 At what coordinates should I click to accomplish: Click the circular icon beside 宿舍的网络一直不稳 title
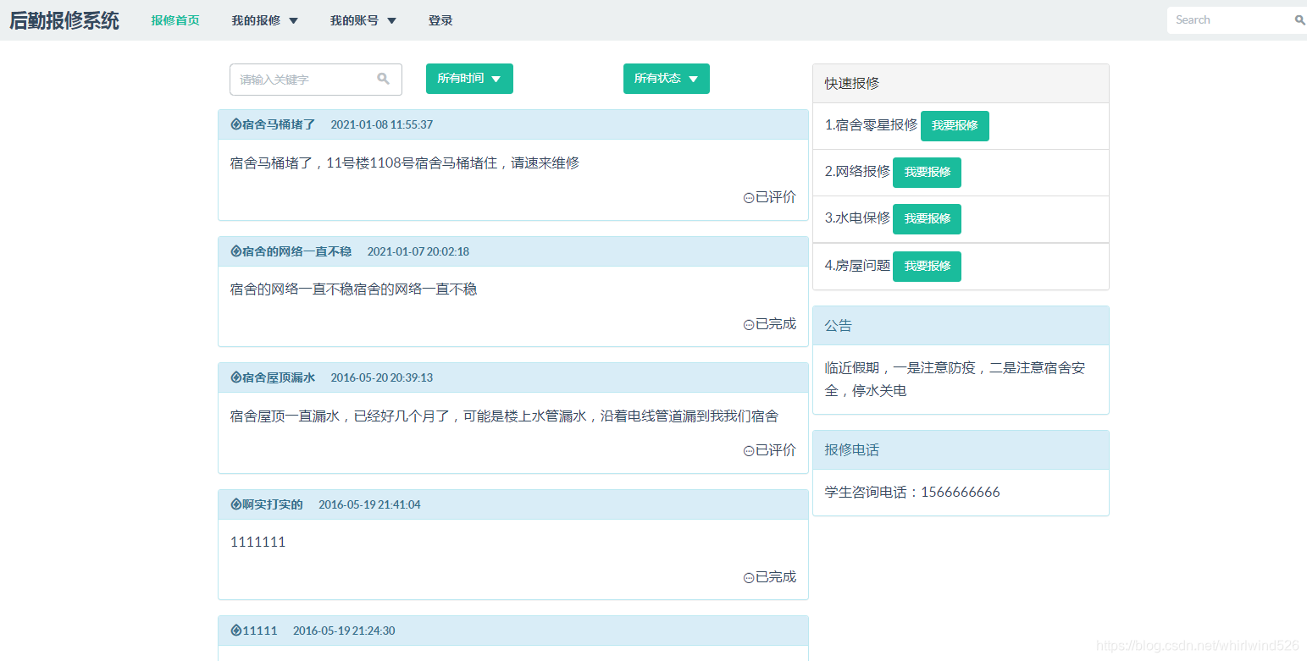(x=235, y=251)
